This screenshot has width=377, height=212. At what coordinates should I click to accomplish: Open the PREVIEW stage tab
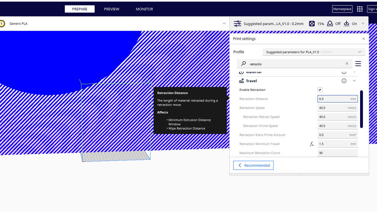tap(111, 9)
